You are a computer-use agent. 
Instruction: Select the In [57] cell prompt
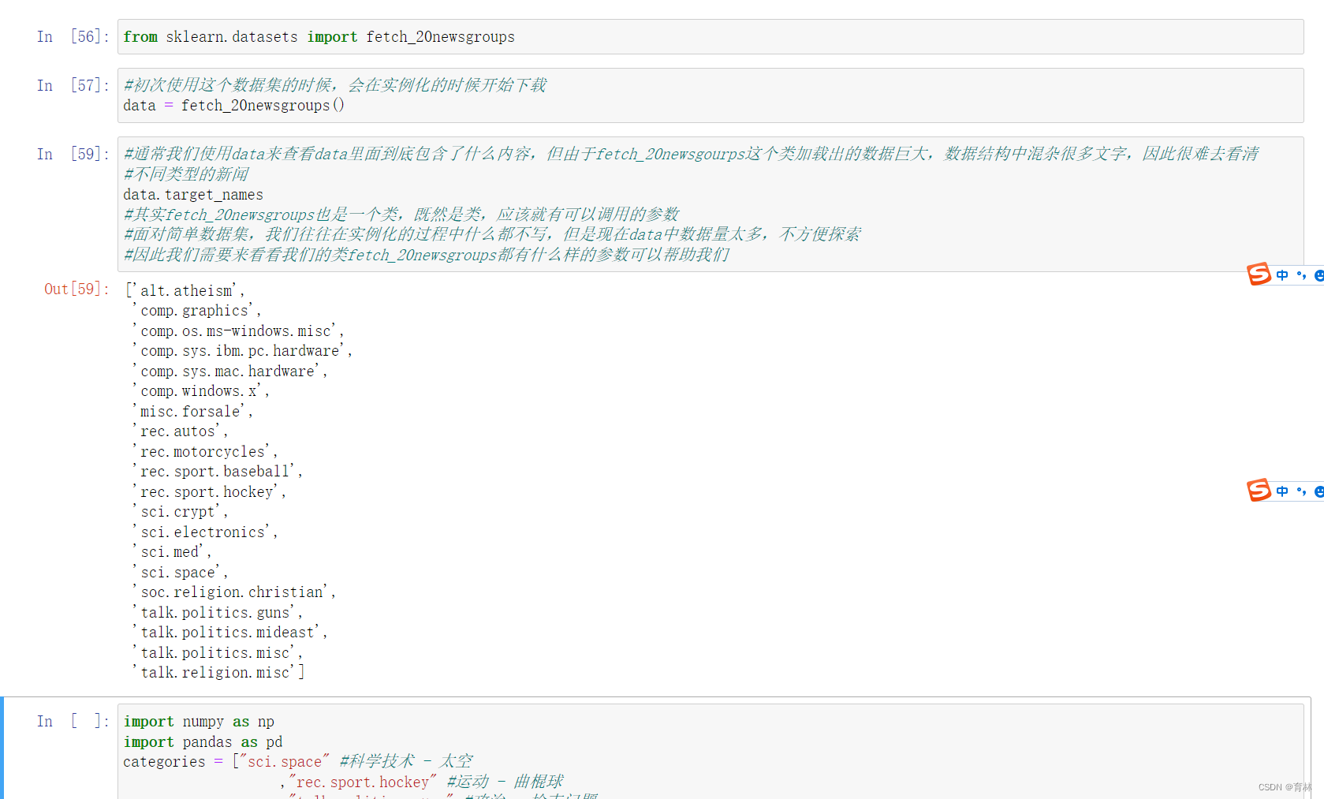click(73, 86)
